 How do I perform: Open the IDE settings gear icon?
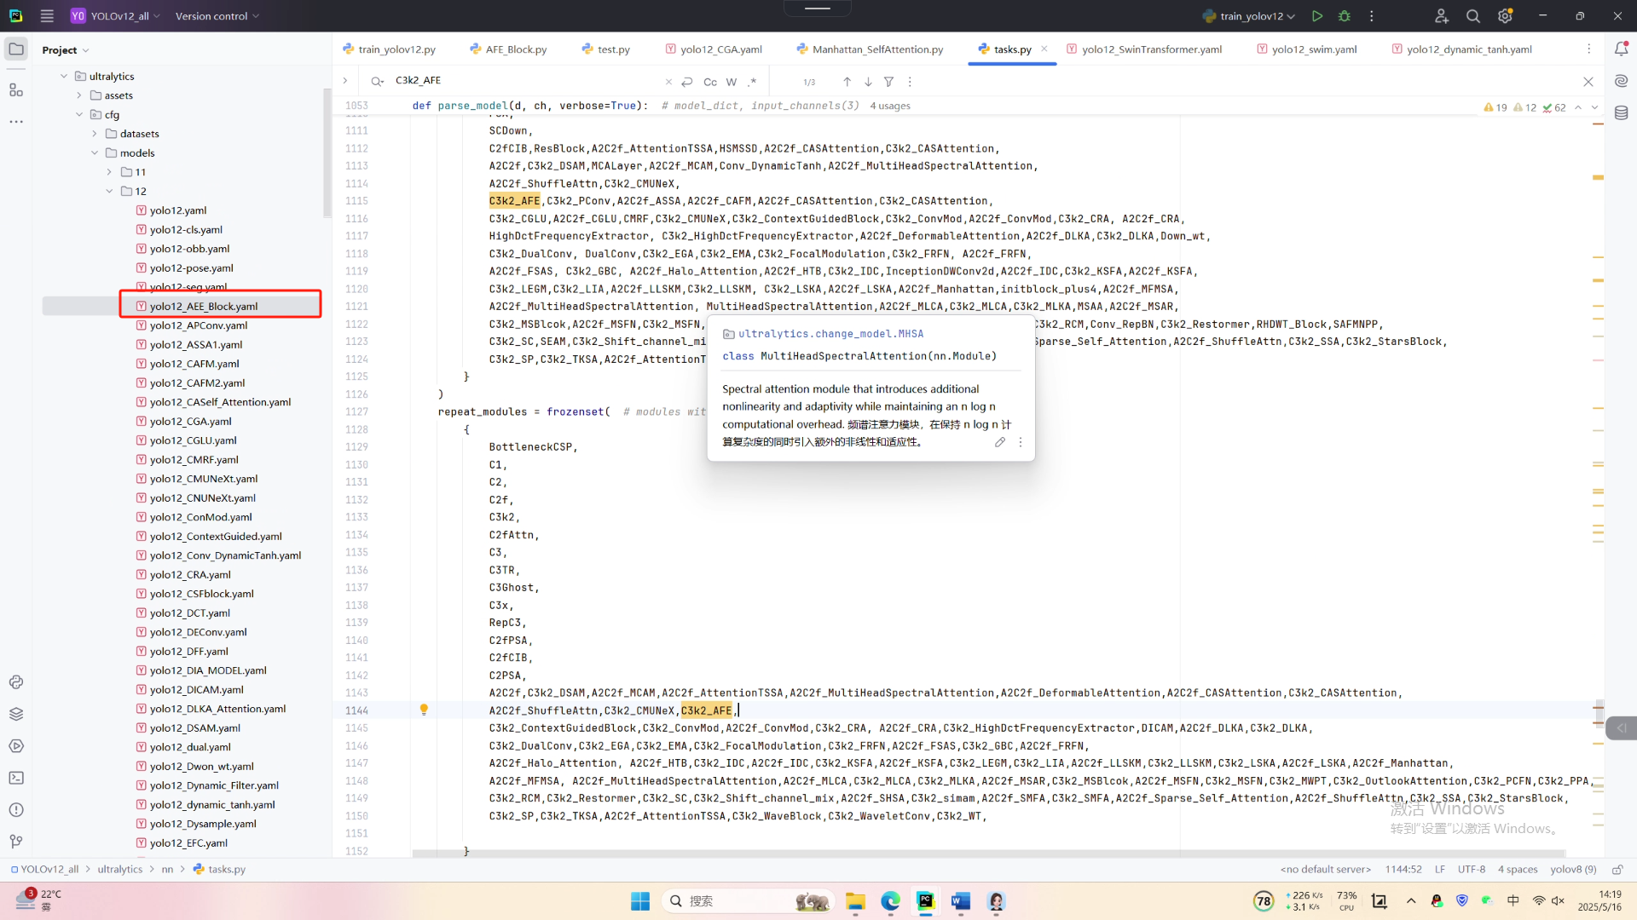click(1505, 16)
